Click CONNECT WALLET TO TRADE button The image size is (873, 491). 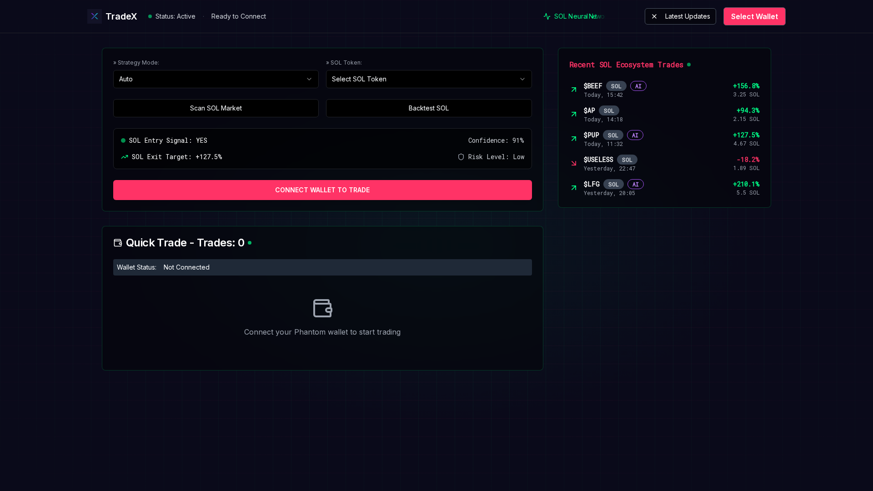pos(322,190)
